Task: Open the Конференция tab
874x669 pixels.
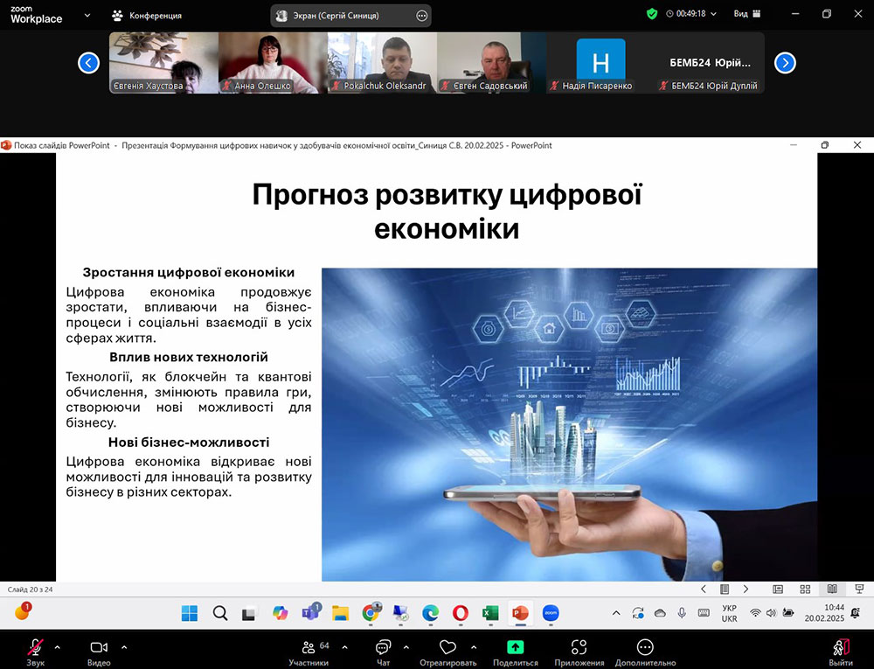Action: click(147, 15)
